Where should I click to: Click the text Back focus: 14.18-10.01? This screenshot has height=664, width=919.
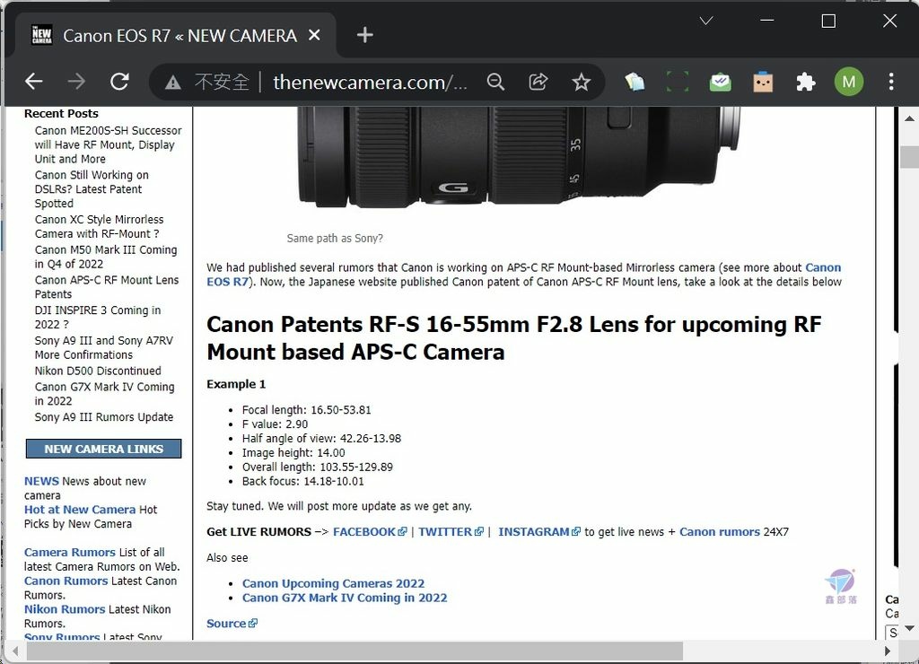(303, 481)
